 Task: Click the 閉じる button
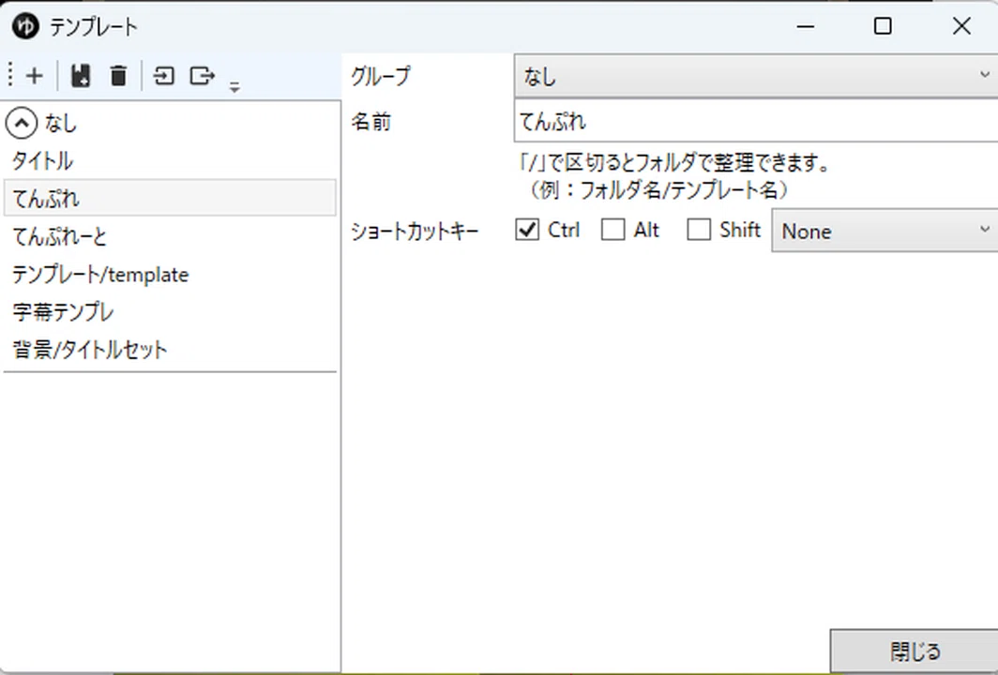(x=915, y=651)
